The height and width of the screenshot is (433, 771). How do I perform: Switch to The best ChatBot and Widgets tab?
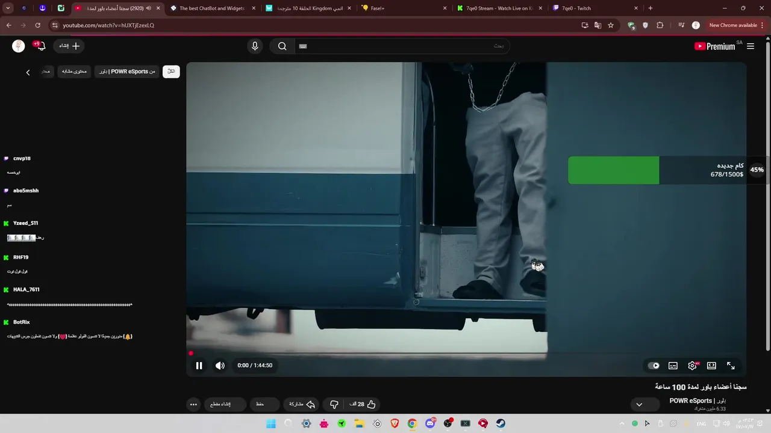(212, 8)
